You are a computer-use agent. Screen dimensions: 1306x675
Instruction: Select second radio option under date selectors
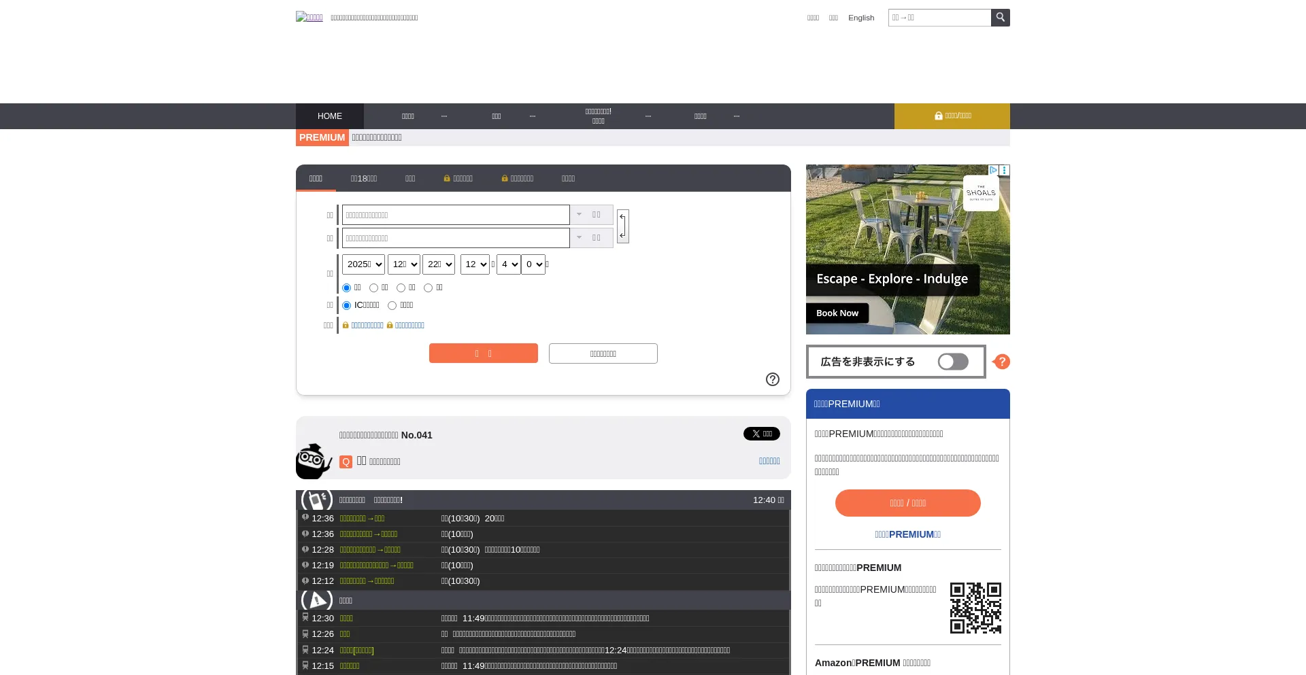pyautogui.click(x=373, y=288)
